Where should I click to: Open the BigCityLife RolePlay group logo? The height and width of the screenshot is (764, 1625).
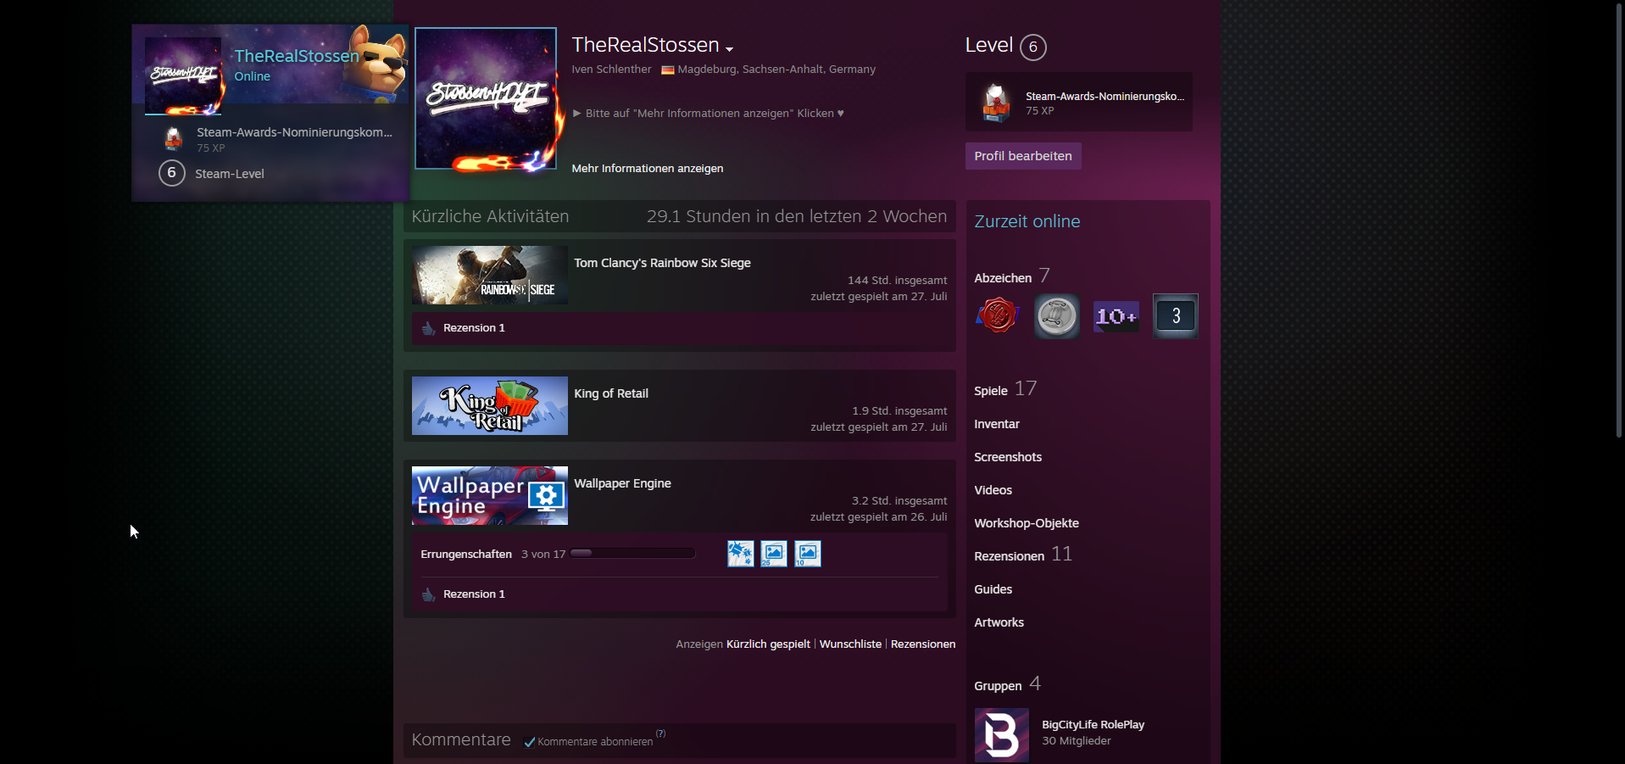(1001, 734)
